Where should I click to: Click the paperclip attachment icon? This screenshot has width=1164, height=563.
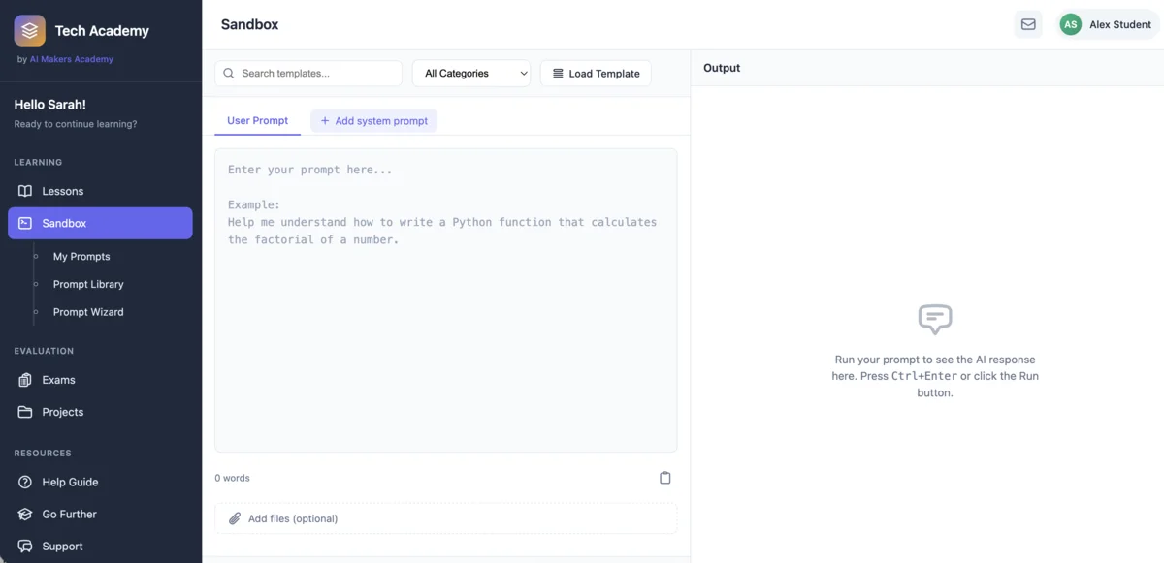[234, 517]
